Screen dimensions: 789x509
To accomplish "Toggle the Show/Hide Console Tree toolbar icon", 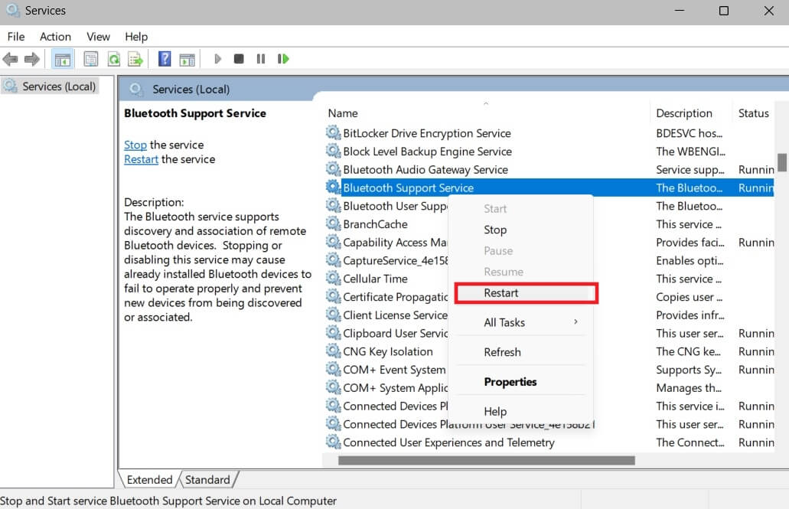I will [x=62, y=59].
